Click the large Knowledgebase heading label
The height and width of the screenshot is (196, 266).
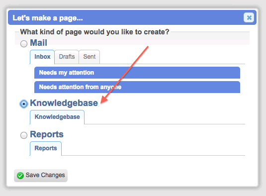point(64,103)
